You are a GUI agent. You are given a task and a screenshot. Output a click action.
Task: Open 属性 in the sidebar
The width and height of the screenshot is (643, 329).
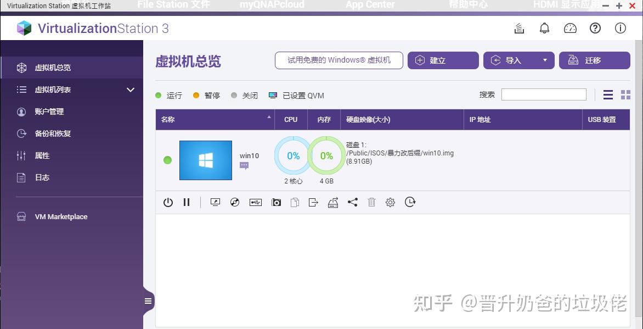[x=72, y=155]
